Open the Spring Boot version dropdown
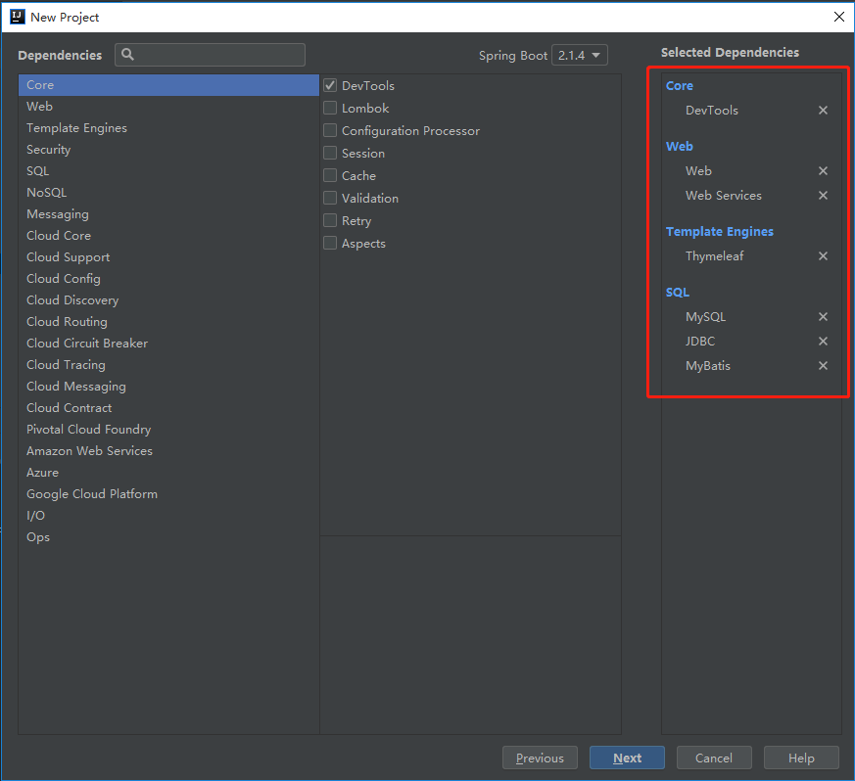Viewport: 855px width, 781px height. (580, 55)
